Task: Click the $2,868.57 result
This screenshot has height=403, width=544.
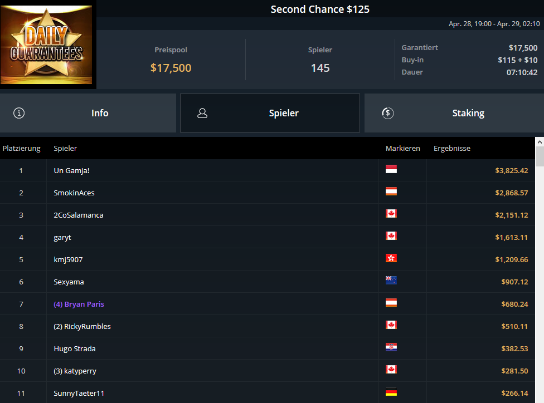Action: (x=511, y=193)
